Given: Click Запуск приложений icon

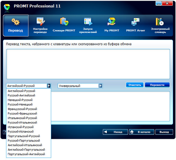Looking at the screenshot, I should click(x=88, y=22).
